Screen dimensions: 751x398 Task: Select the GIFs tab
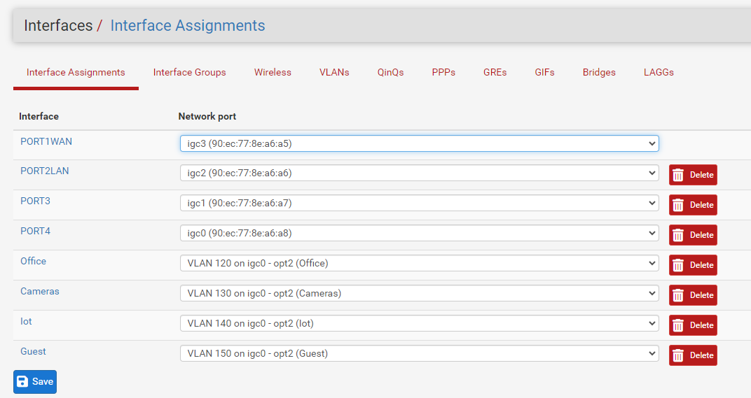click(x=544, y=72)
